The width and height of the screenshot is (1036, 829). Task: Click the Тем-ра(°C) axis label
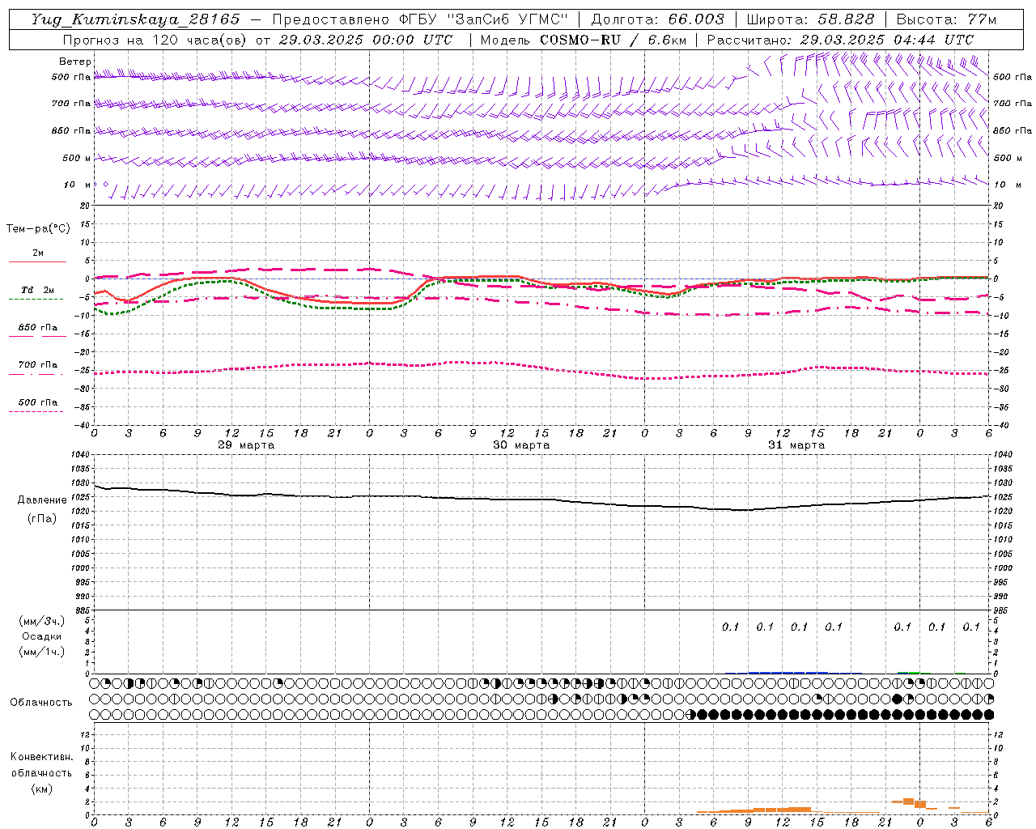38,229
